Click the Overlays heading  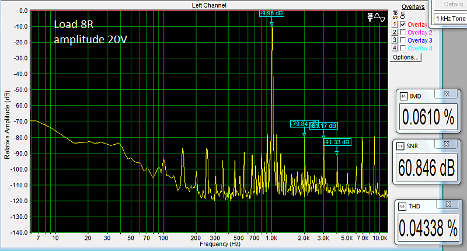[x=413, y=6]
